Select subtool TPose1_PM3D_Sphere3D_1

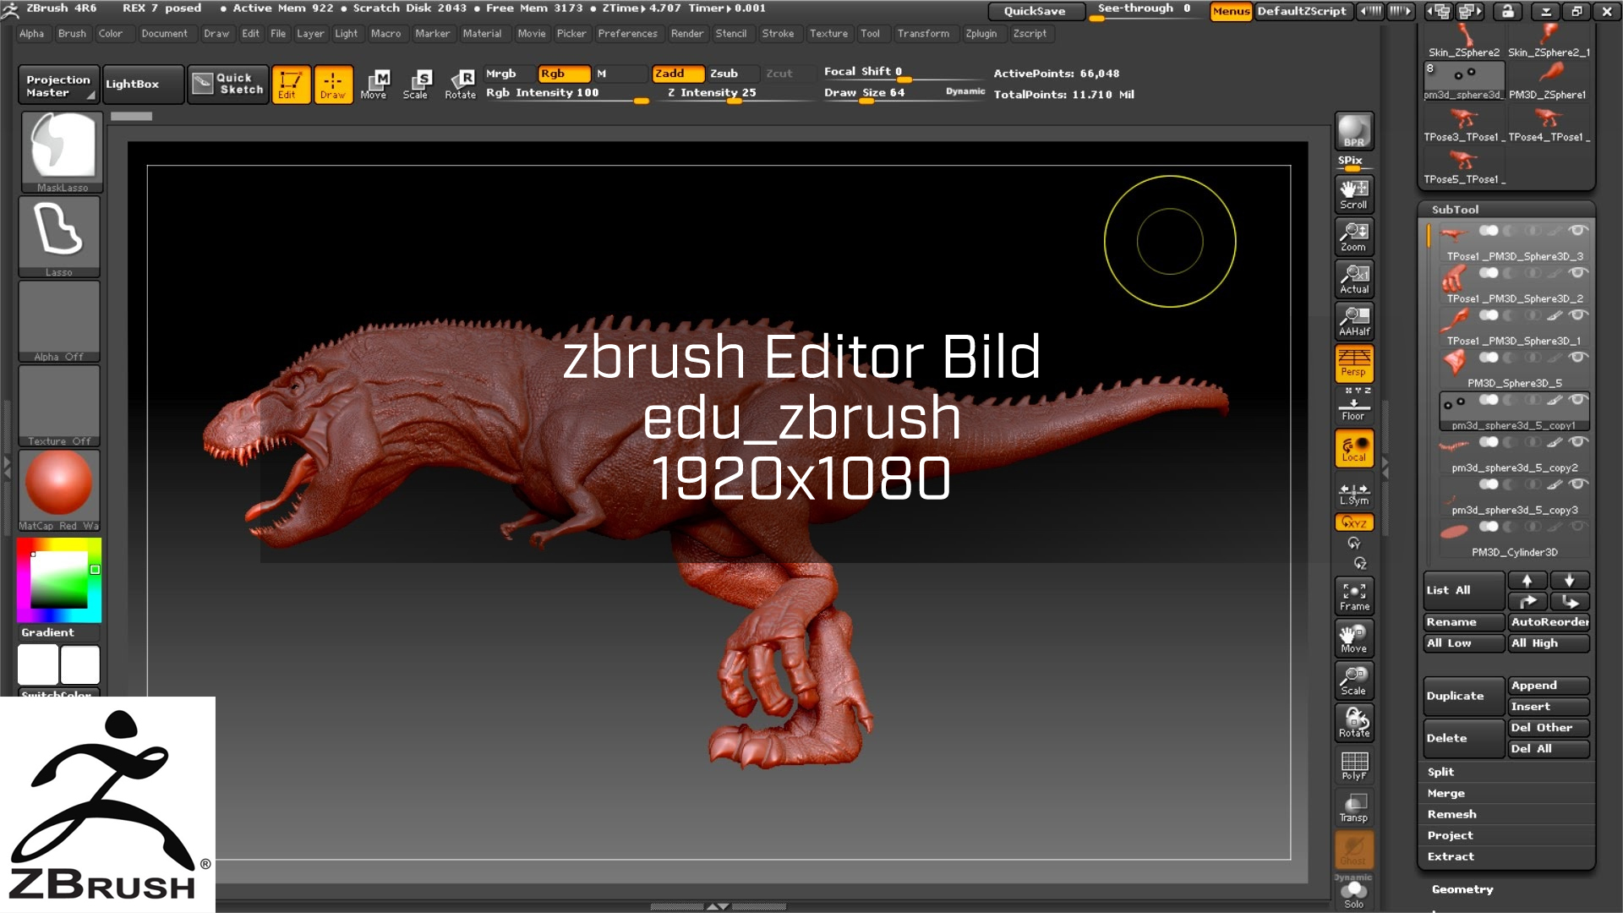coord(1513,327)
